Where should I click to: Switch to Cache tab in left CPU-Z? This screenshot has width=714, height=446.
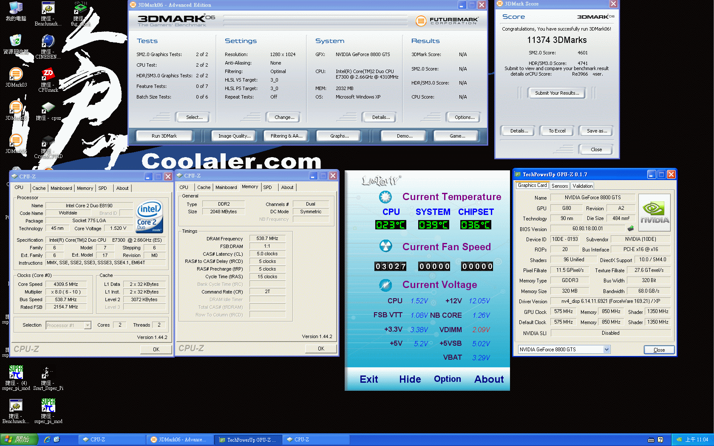point(39,188)
